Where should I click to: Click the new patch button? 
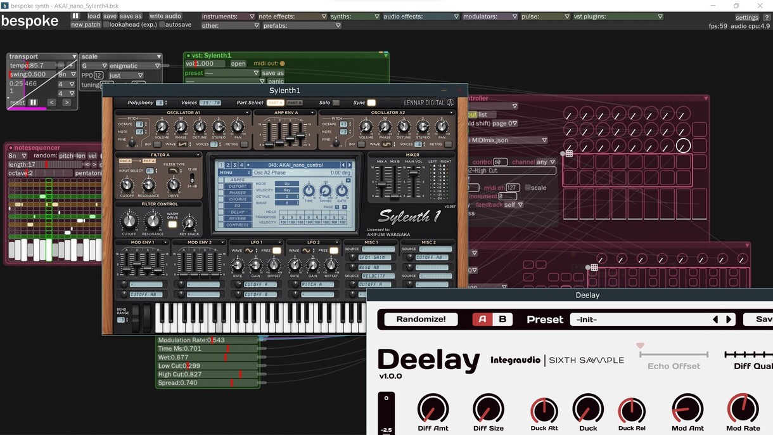[x=86, y=25]
